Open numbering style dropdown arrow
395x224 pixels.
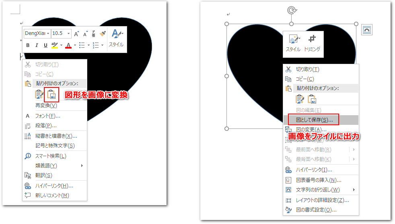pos(102,45)
